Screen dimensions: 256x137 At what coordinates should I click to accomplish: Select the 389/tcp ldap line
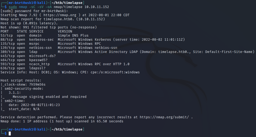coord(127,52)
